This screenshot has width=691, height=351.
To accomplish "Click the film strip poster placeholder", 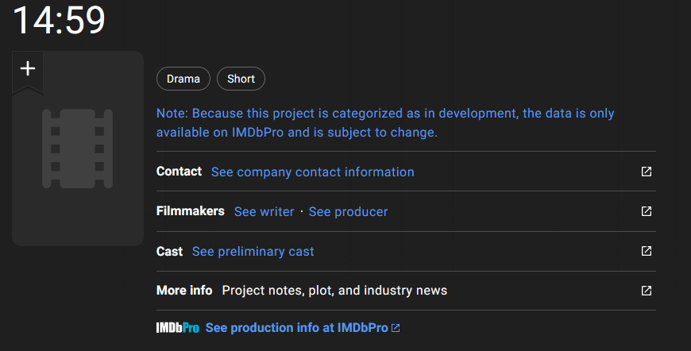I will tap(78, 148).
